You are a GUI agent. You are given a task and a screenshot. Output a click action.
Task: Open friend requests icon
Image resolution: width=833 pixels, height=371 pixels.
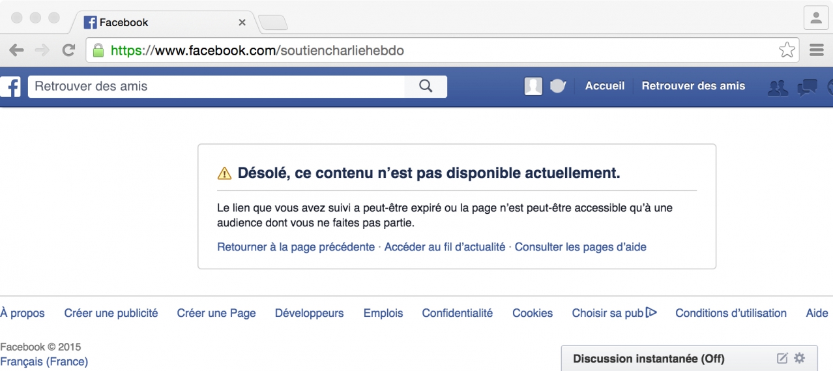point(778,87)
